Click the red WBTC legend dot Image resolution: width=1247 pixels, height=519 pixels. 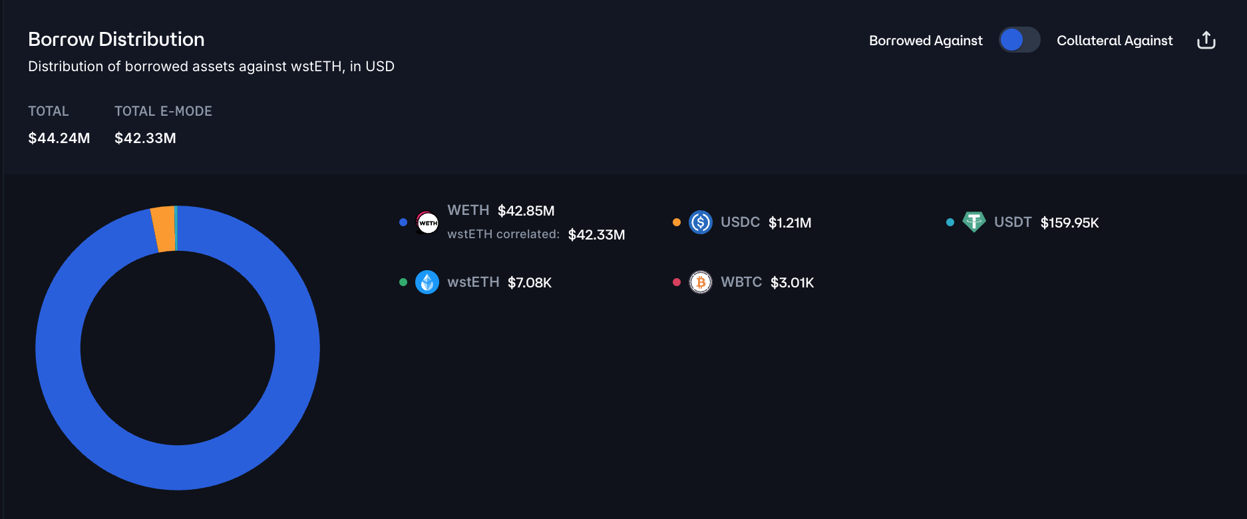[x=677, y=282]
